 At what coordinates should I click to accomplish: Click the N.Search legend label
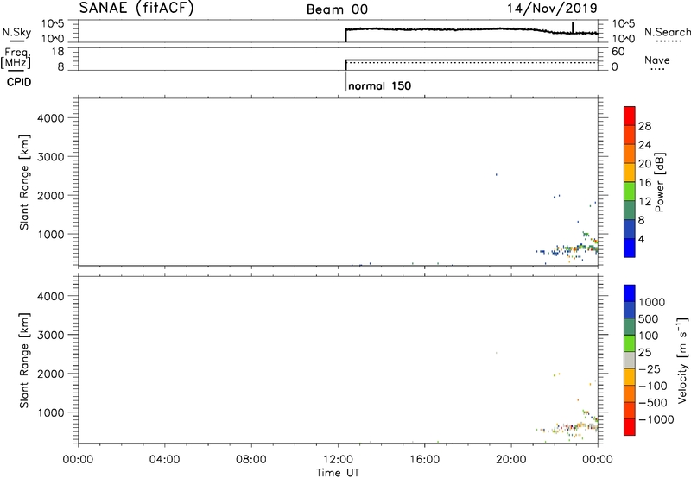coord(668,32)
